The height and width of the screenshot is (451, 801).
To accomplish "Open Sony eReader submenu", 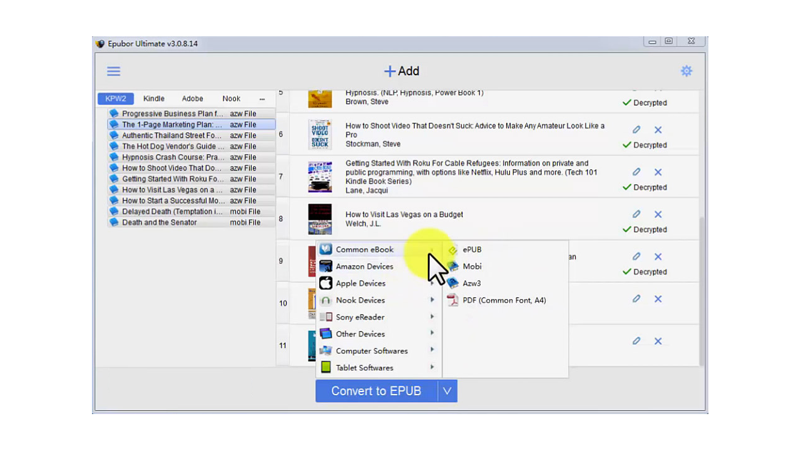I will pyautogui.click(x=379, y=317).
